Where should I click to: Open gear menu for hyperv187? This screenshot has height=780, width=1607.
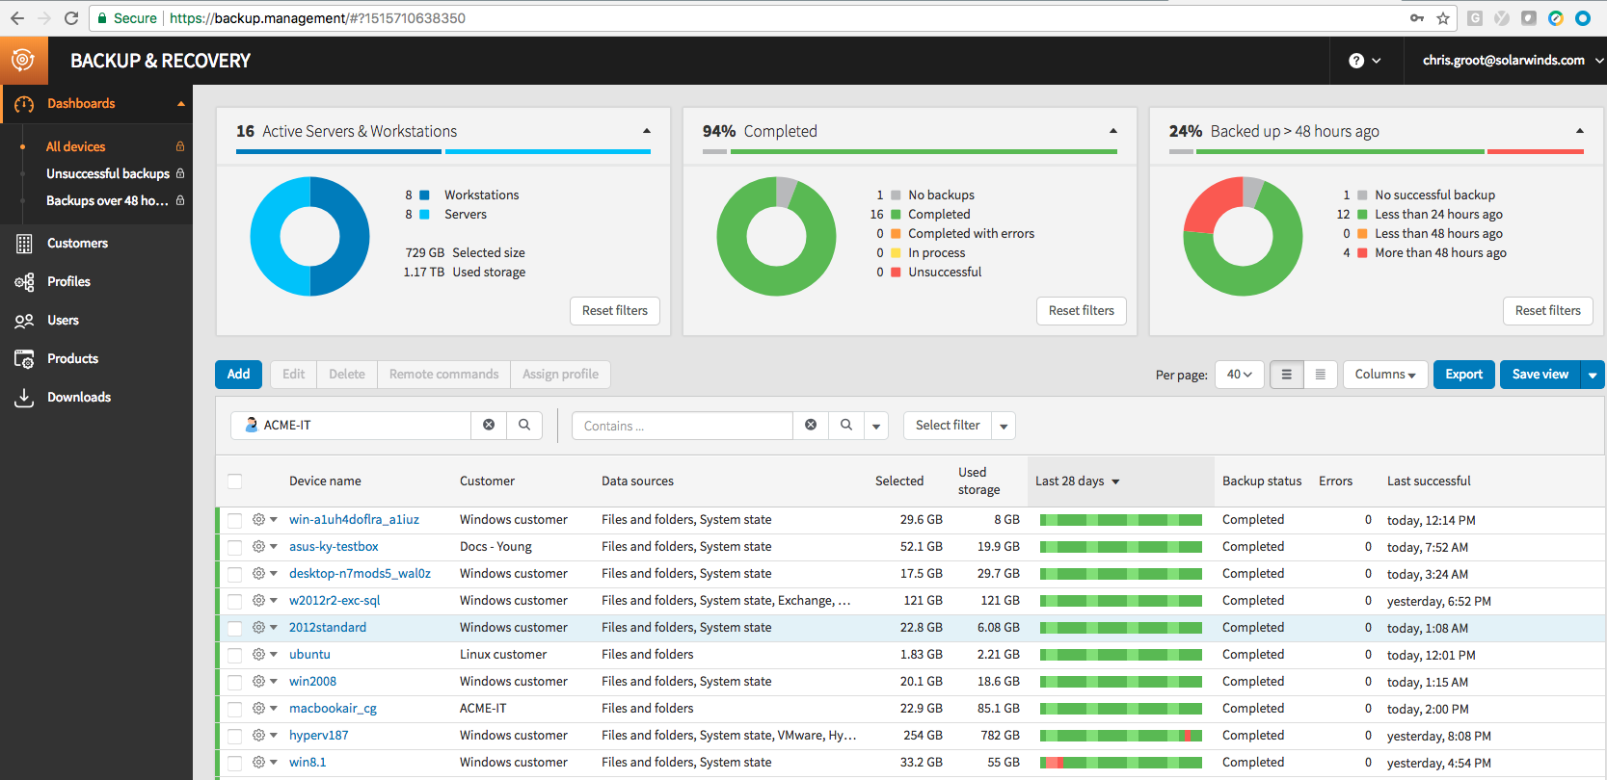pyautogui.click(x=264, y=735)
